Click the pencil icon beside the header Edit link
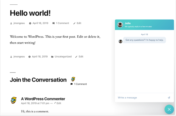The image size is (176, 116). [x=74, y=23]
